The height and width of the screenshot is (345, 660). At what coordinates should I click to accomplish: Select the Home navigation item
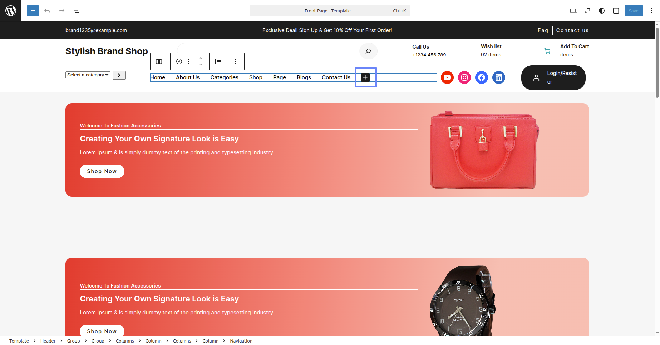(158, 77)
